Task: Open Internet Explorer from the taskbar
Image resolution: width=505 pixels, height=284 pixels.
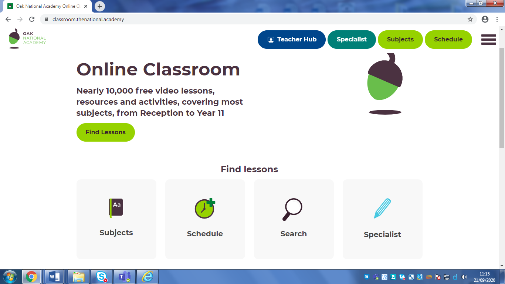Action: tap(148, 277)
